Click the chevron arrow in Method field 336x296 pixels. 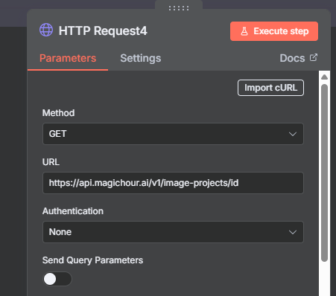[x=293, y=134]
